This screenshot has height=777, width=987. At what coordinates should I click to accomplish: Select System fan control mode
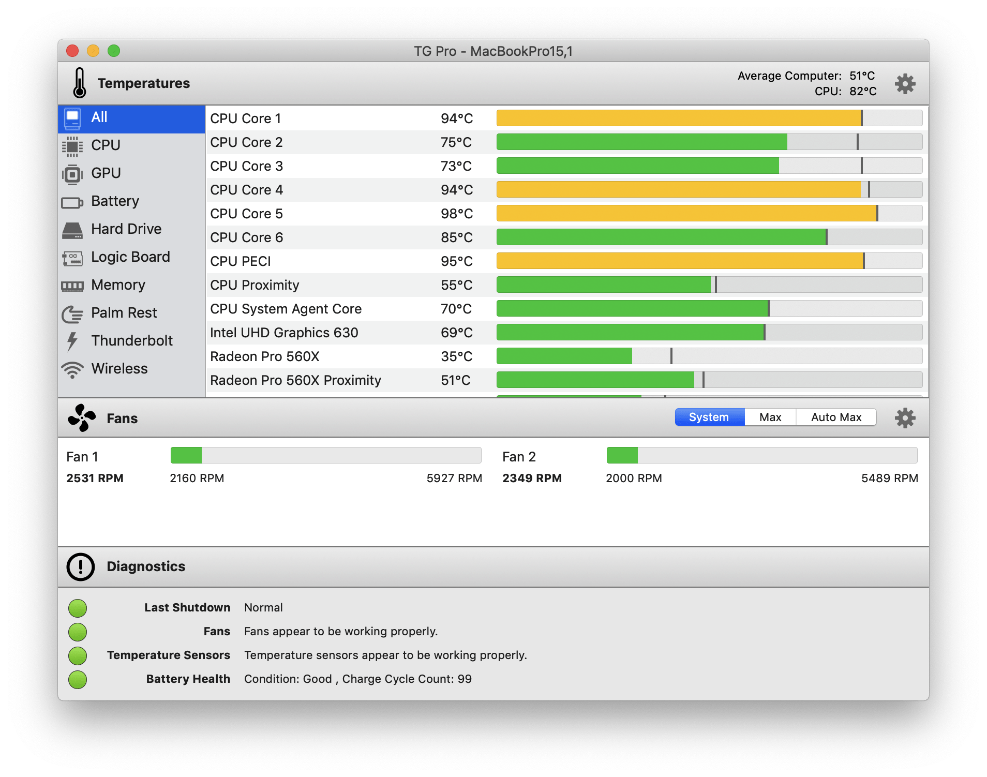point(709,417)
